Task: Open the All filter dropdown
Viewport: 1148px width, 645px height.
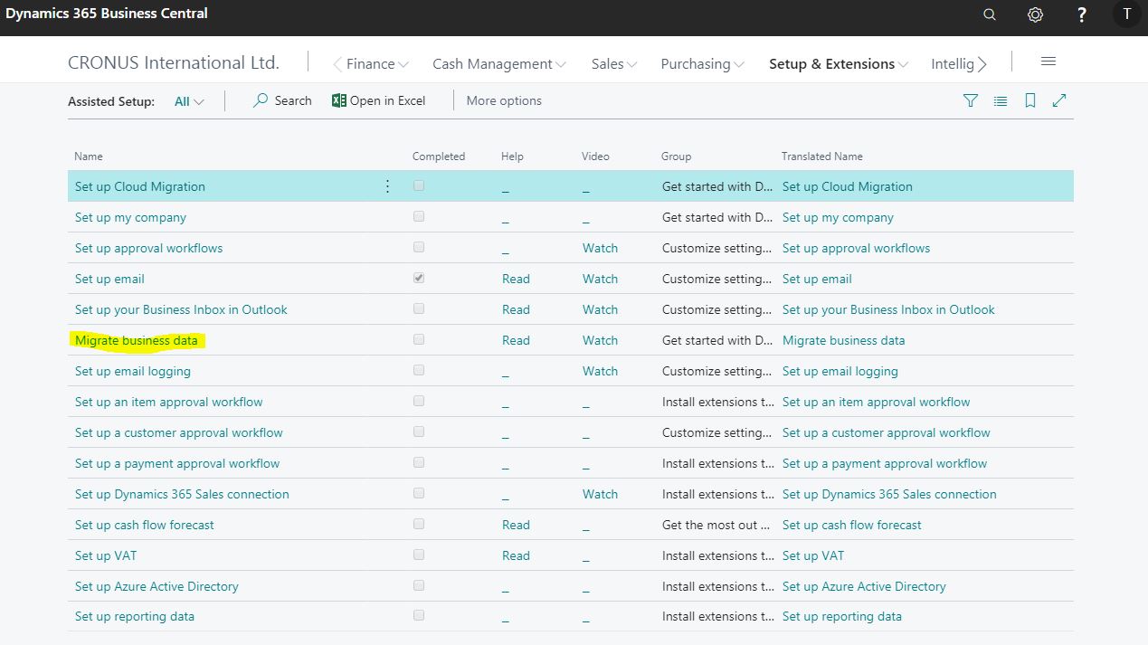Action: (x=188, y=101)
